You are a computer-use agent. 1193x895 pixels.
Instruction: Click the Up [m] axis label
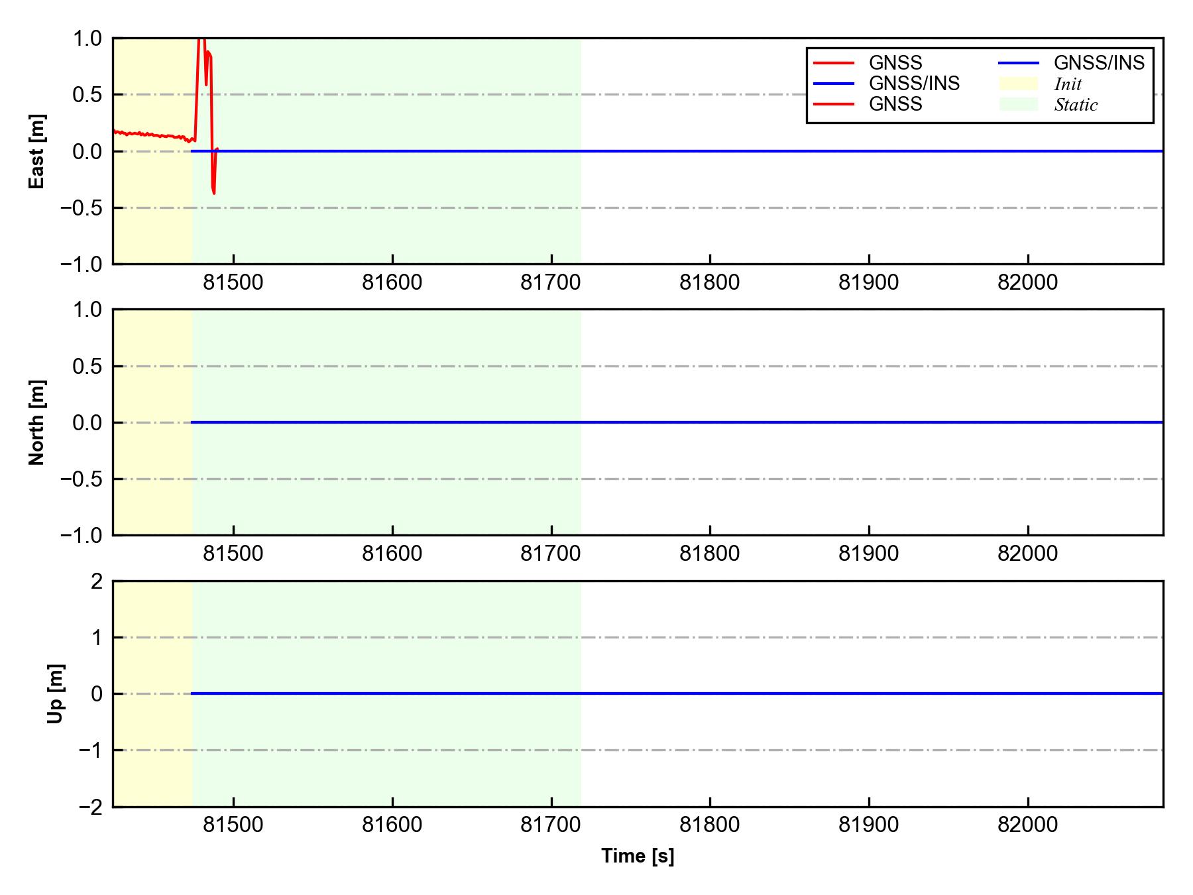(56, 693)
